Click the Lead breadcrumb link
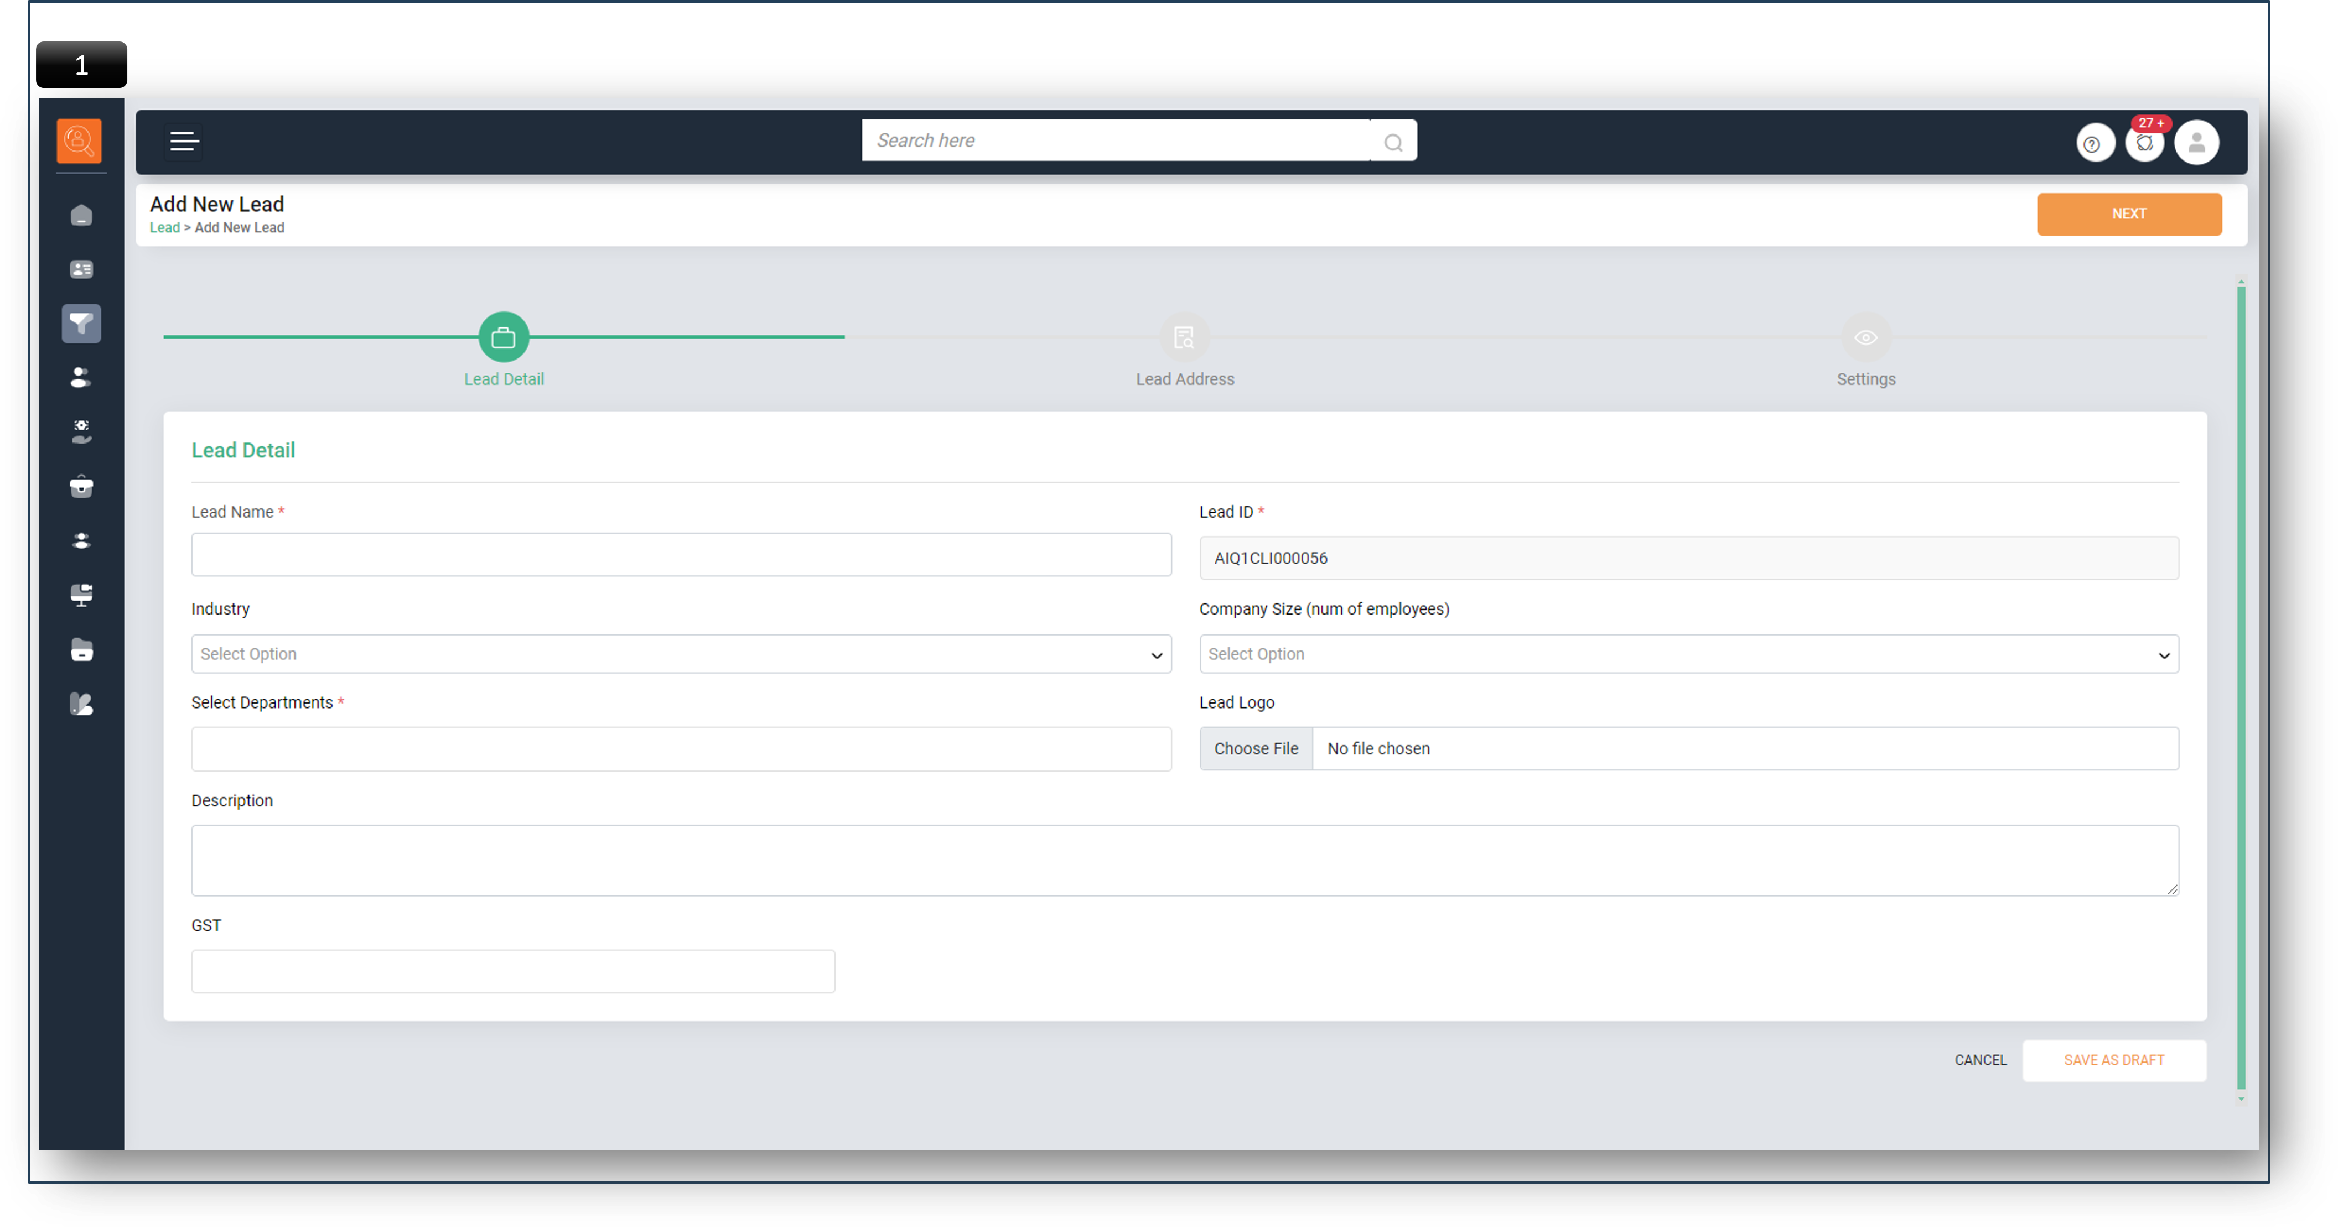 point(164,228)
